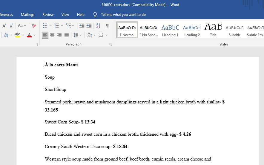The image size is (264, 165).
Task: Click the 'À la carte Menu' heading text
Action: tap(61, 65)
